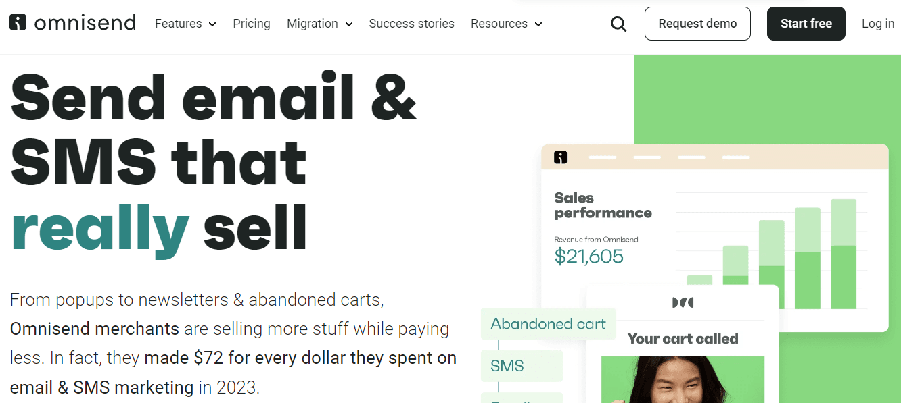Open the search magnifier icon
Image resolution: width=901 pixels, height=403 pixels.
[618, 24]
